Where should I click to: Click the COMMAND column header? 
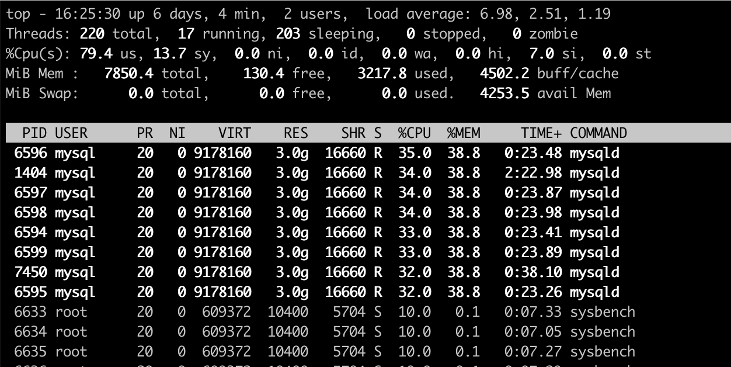click(598, 133)
